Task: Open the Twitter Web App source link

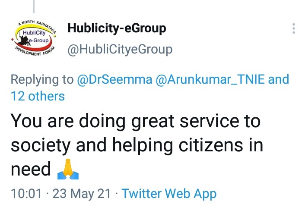Action: coord(169,194)
